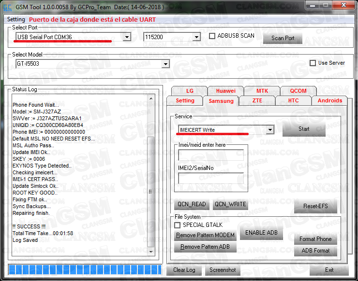Click 'SWVer := J327AZTUS2ARA1' log line
This screenshot has height=281, width=358.
pos(47,118)
